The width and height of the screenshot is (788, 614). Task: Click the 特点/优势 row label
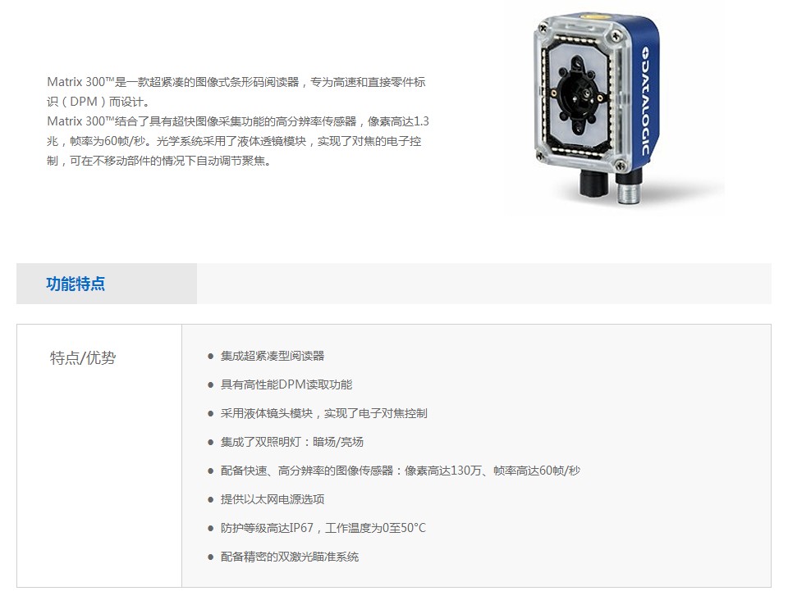(x=83, y=358)
